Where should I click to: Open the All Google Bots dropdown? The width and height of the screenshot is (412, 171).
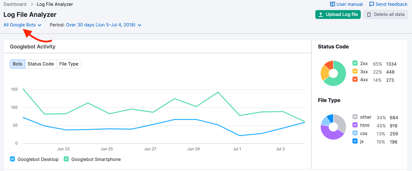point(22,25)
